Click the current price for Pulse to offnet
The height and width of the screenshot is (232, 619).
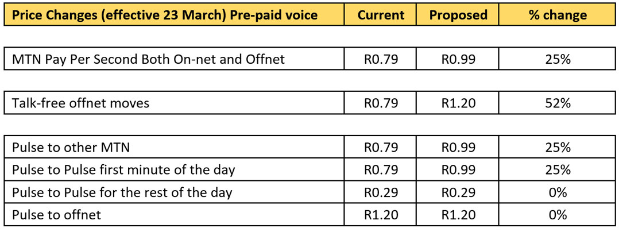(x=380, y=215)
